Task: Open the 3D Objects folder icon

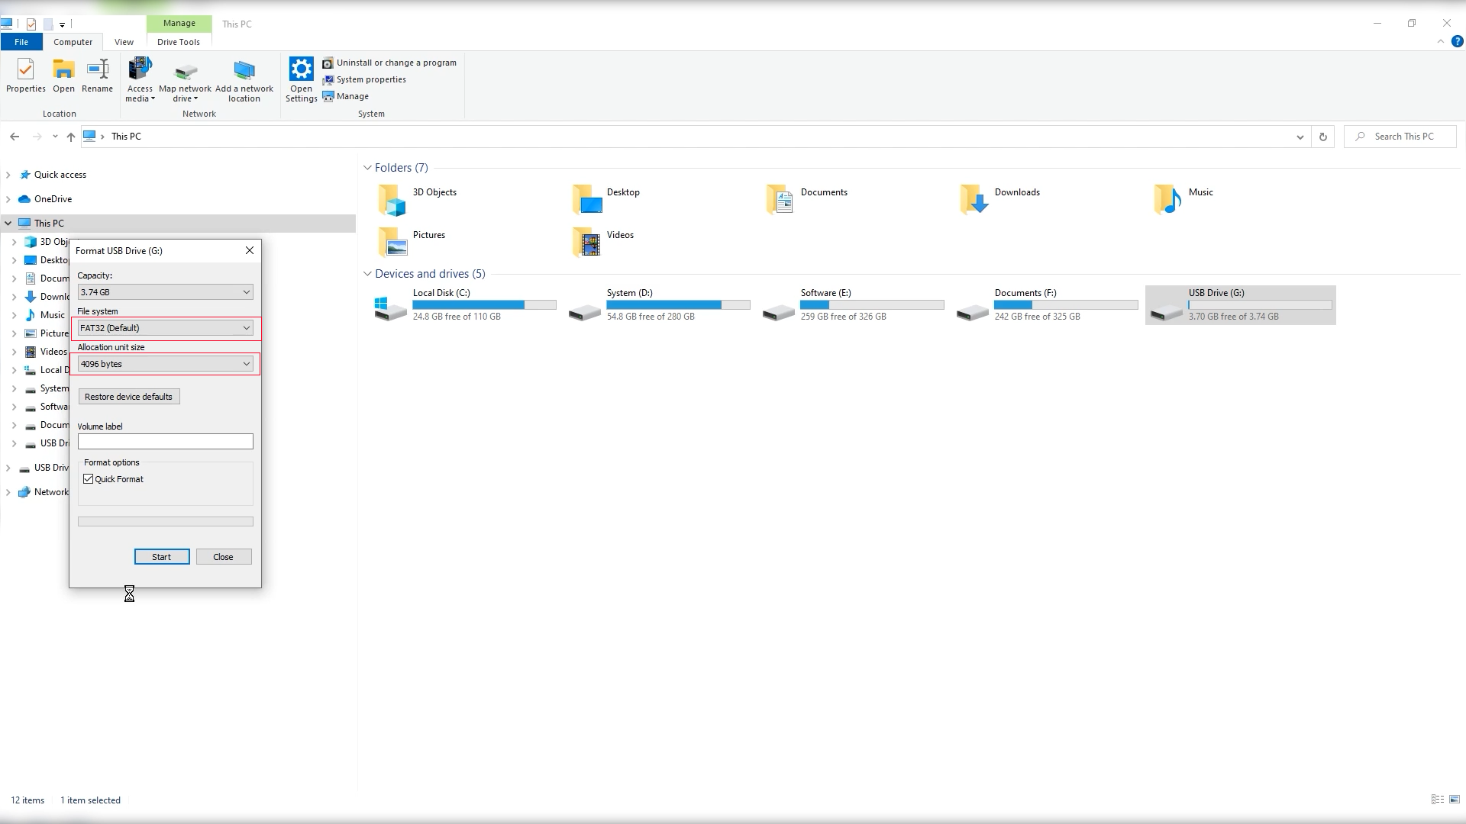Action: click(392, 200)
